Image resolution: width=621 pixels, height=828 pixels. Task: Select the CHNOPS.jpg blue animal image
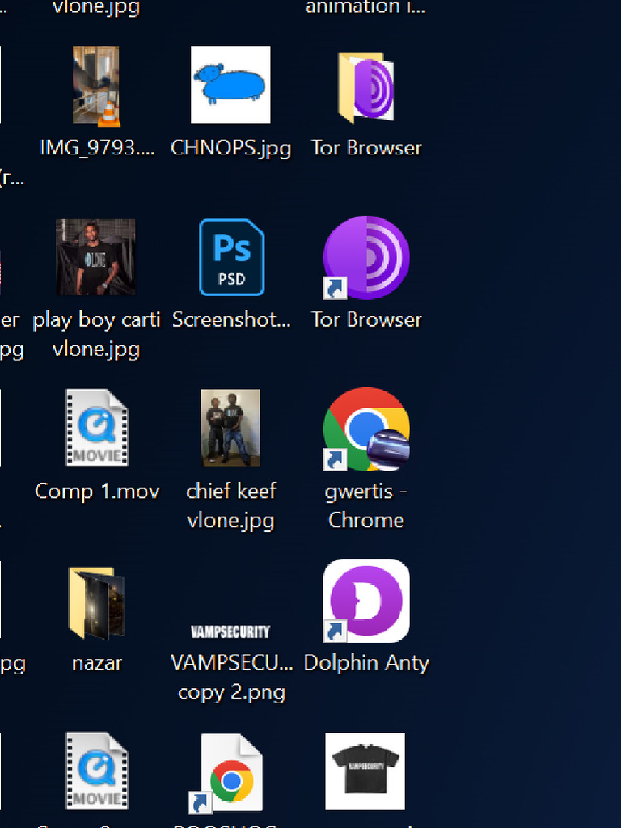click(x=230, y=85)
